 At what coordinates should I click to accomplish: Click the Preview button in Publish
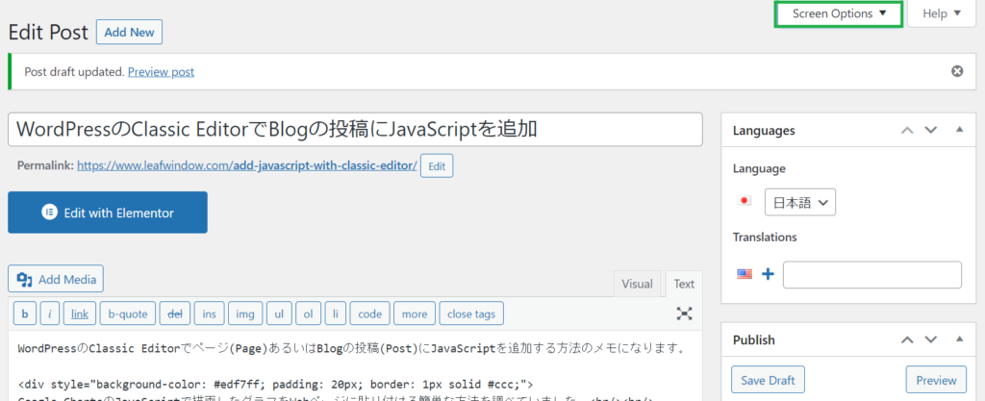936,380
